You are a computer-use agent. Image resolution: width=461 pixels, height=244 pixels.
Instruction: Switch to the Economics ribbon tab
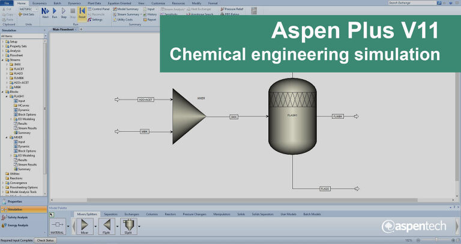coord(40,3)
